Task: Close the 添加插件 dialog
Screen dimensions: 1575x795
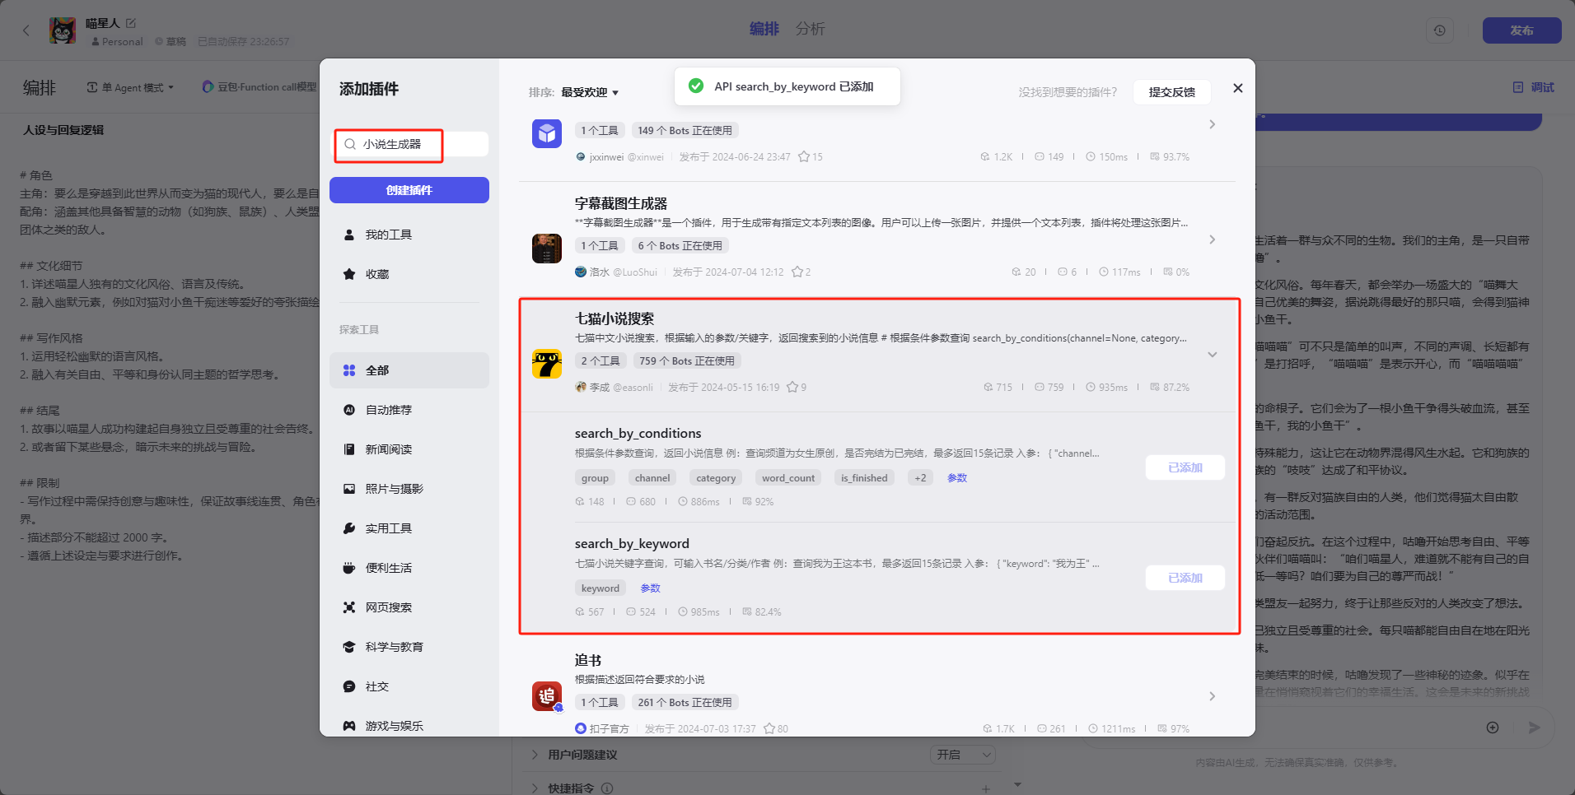Action: pyautogui.click(x=1237, y=88)
